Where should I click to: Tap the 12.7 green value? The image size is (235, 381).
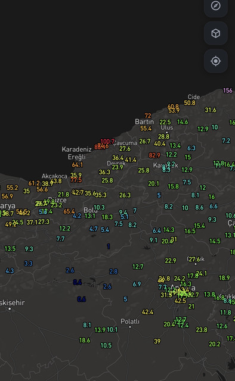click(x=138, y=267)
